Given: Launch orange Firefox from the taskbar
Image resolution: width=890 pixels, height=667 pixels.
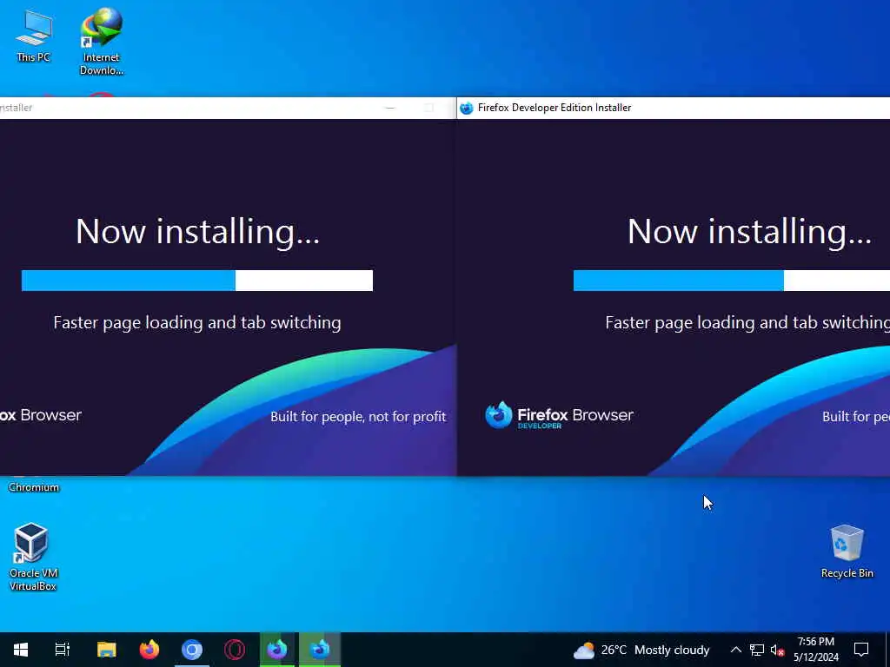Looking at the screenshot, I should pyautogui.click(x=149, y=650).
